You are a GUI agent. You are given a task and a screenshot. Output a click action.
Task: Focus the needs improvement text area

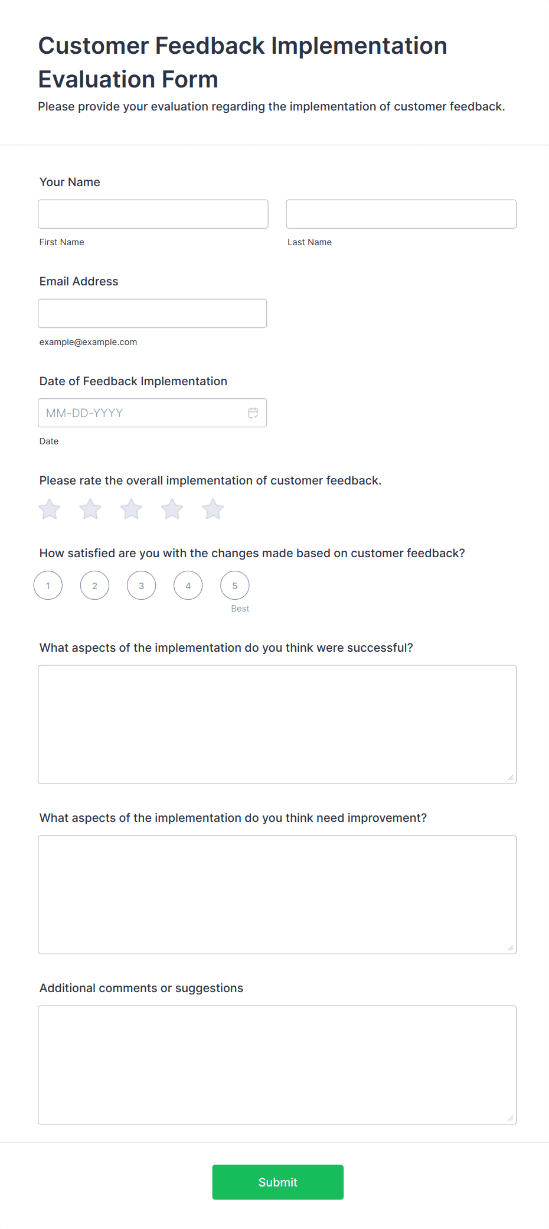[x=277, y=895]
